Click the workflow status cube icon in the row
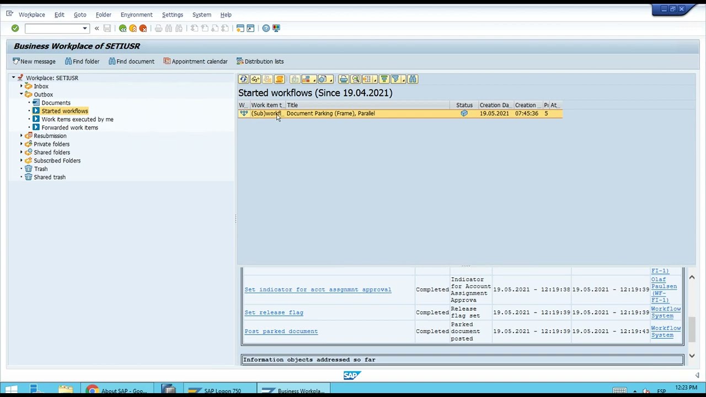Screen dimensions: 706x397 (x=464, y=114)
